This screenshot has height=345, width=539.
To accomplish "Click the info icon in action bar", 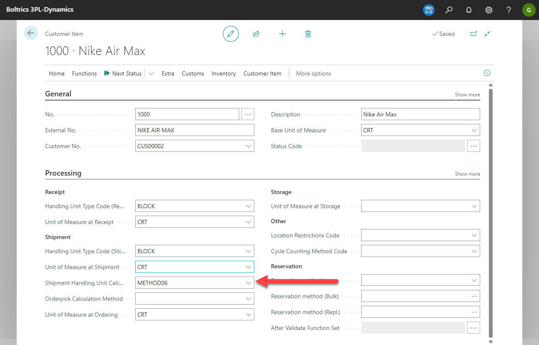I will coord(487,73).
